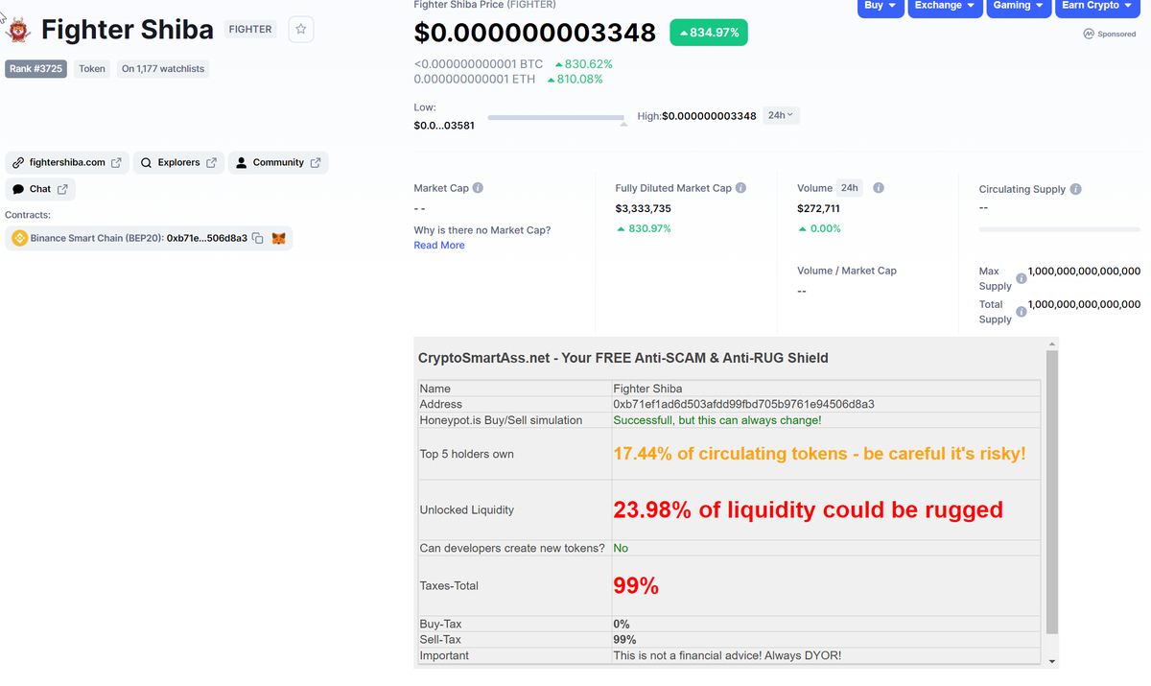1151x686 pixels.
Task: Click the 99% Taxes-Total value
Action: (636, 585)
